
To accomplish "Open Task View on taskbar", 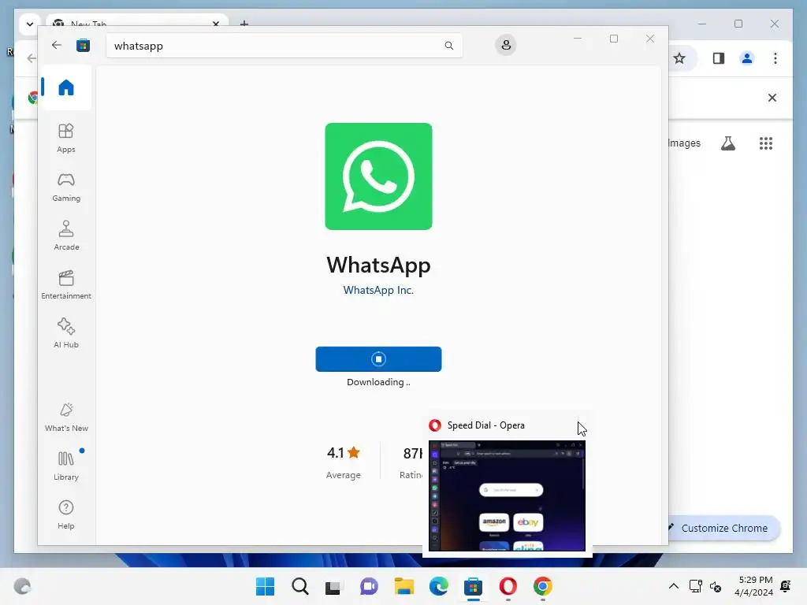I will click(333, 586).
